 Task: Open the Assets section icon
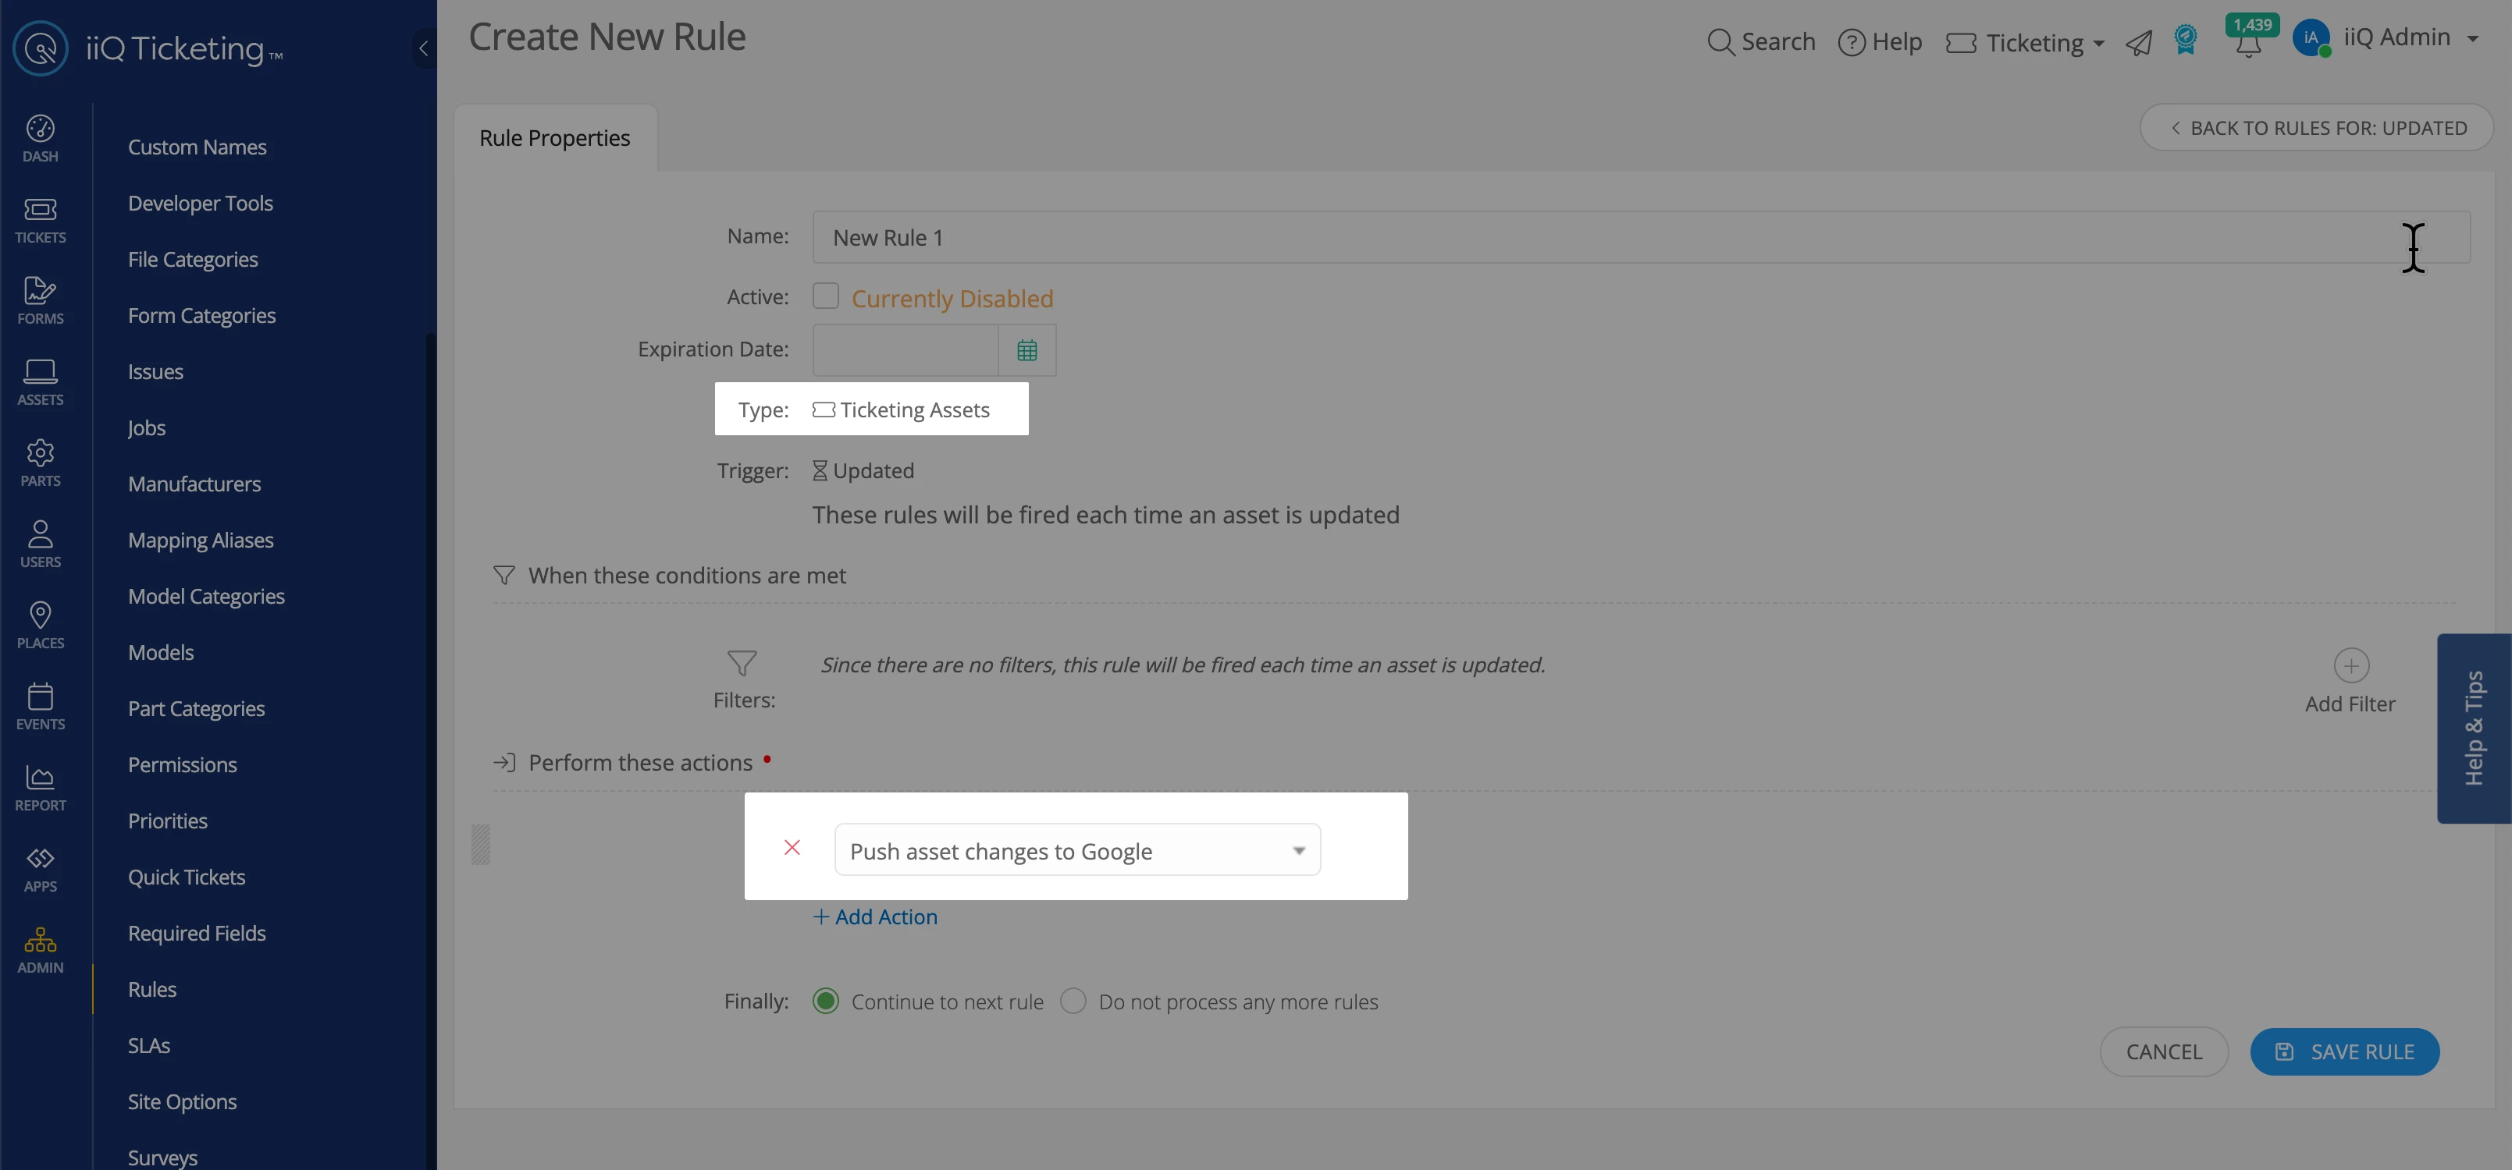click(x=40, y=381)
